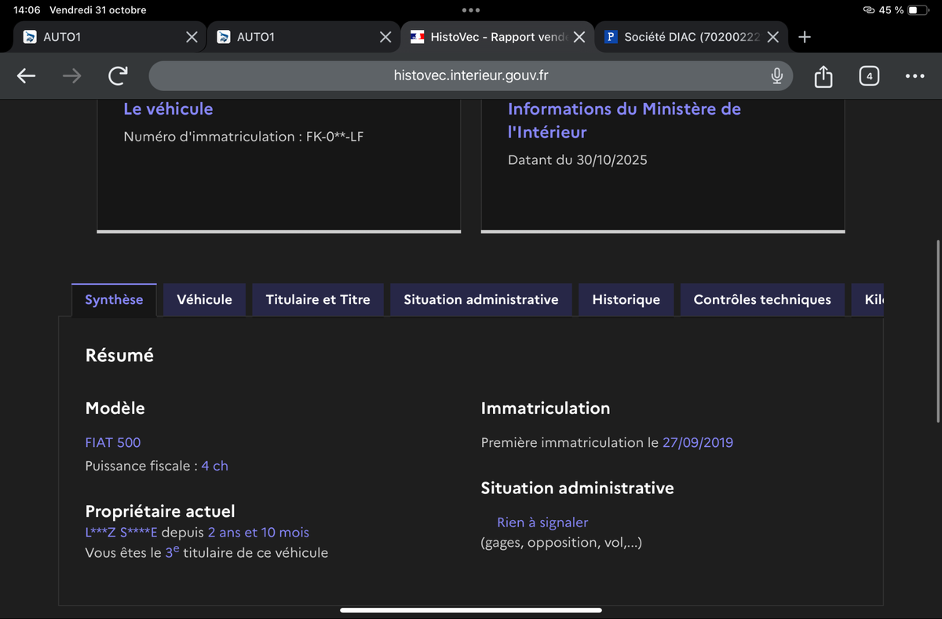The width and height of the screenshot is (942, 619).
Task: Tap the histovec.interieur.gouv.fr address bar
Action: (471, 76)
